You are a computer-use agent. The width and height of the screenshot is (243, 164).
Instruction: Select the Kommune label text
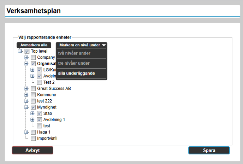tap(47, 95)
